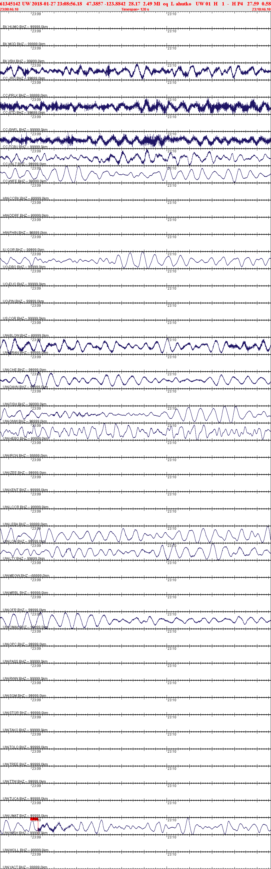Select the UW.SQM BHZ station label
271x869 pixels.
tap(25, 696)
